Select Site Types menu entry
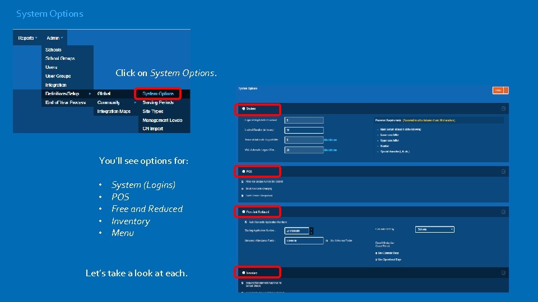Image resolution: width=538 pixels, height=302 pixels. click(x=152, y=111)
